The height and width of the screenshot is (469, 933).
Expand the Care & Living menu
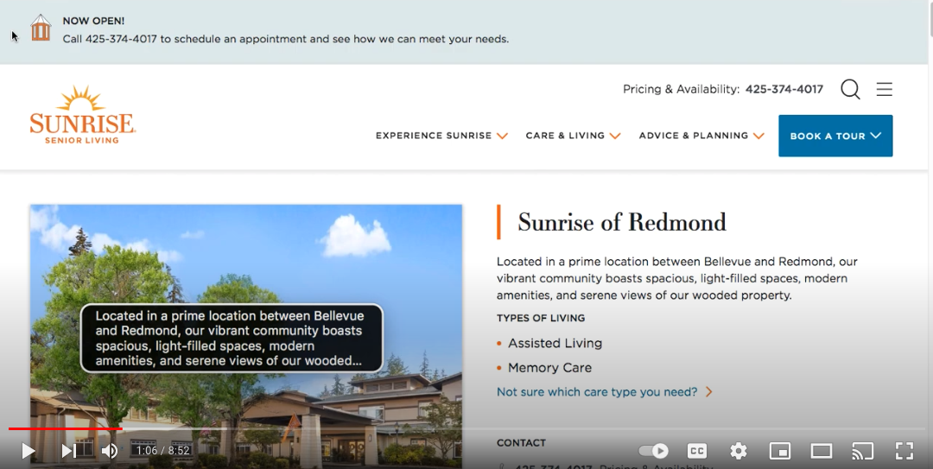pos(573,136)
